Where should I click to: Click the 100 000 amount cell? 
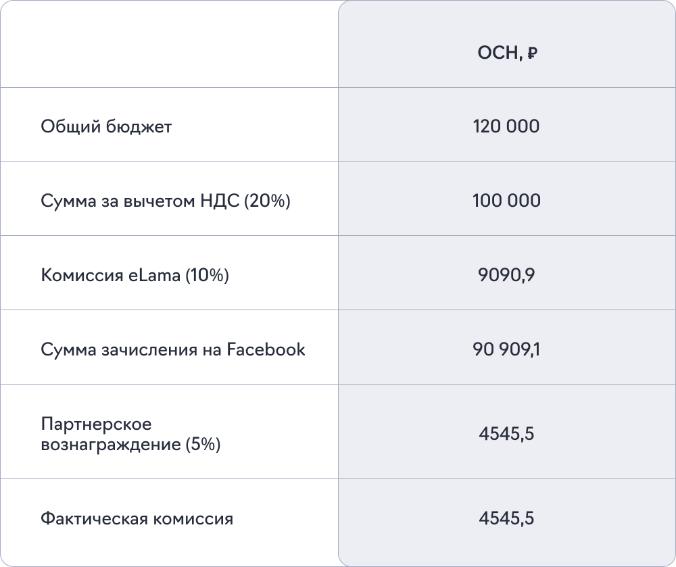[506, 201]
